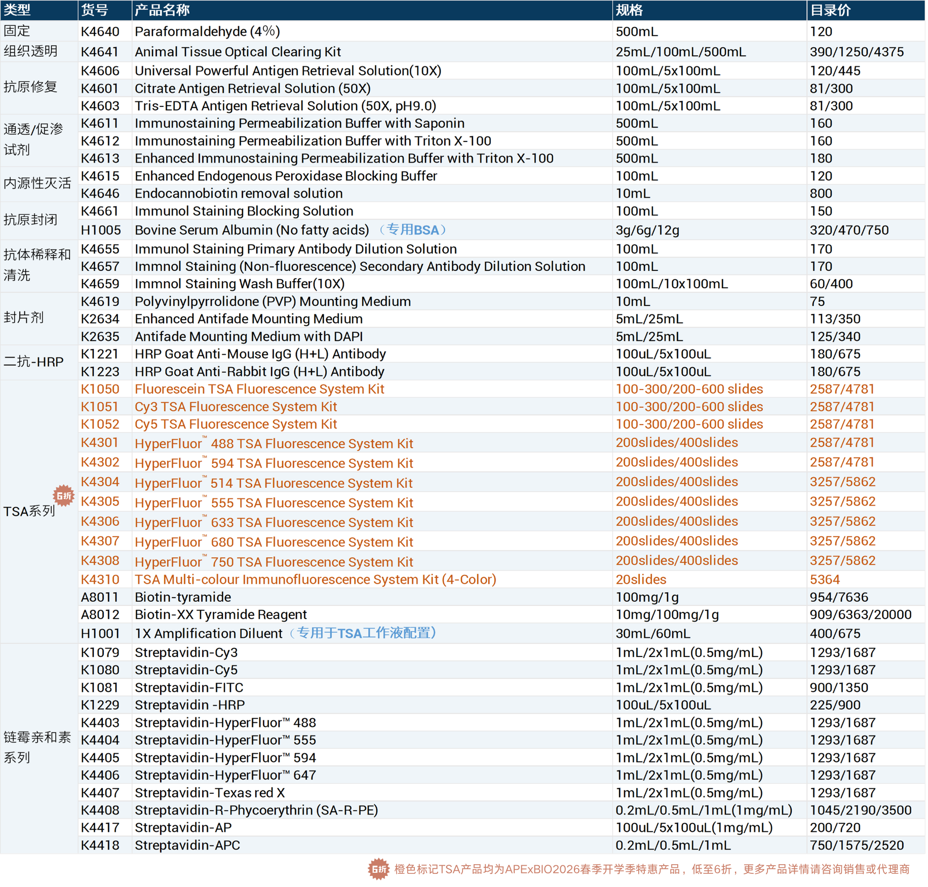
Task: Select product code K1050 in orange
Action: [100, 390]
